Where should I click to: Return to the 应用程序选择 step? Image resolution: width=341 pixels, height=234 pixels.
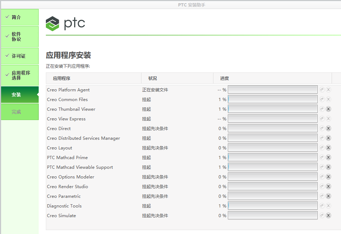20,75
